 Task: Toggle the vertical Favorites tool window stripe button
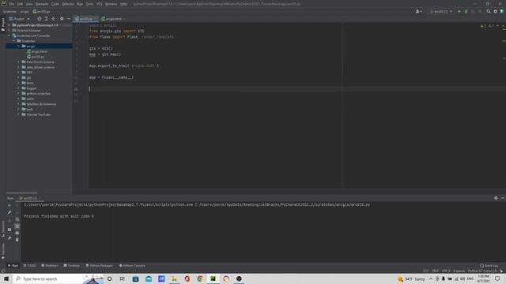(x=3, y=251)
